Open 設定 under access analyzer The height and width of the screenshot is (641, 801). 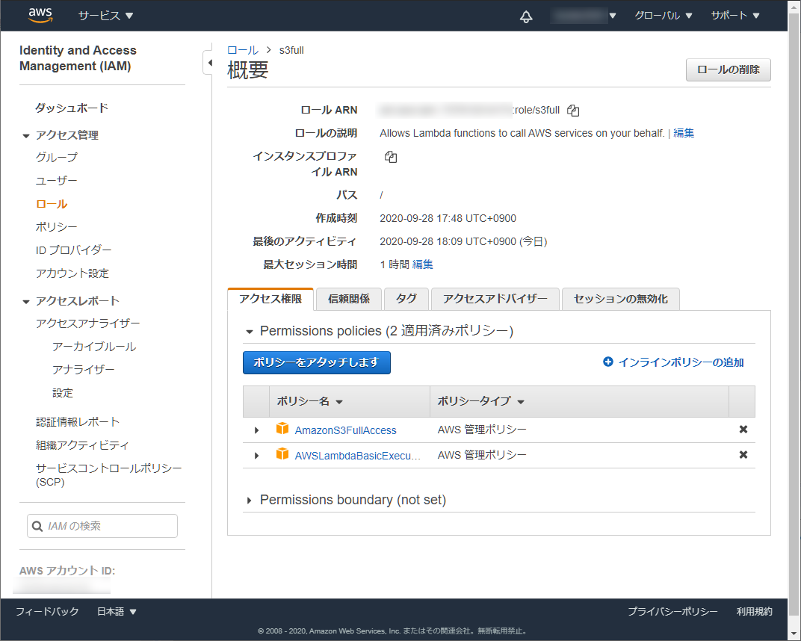pyautogui.click(x=63, y=393)
